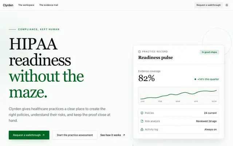Open The evidence trail nav item
Image resolution: width=233 pixels, height=146 pixels.
[48, 5]
